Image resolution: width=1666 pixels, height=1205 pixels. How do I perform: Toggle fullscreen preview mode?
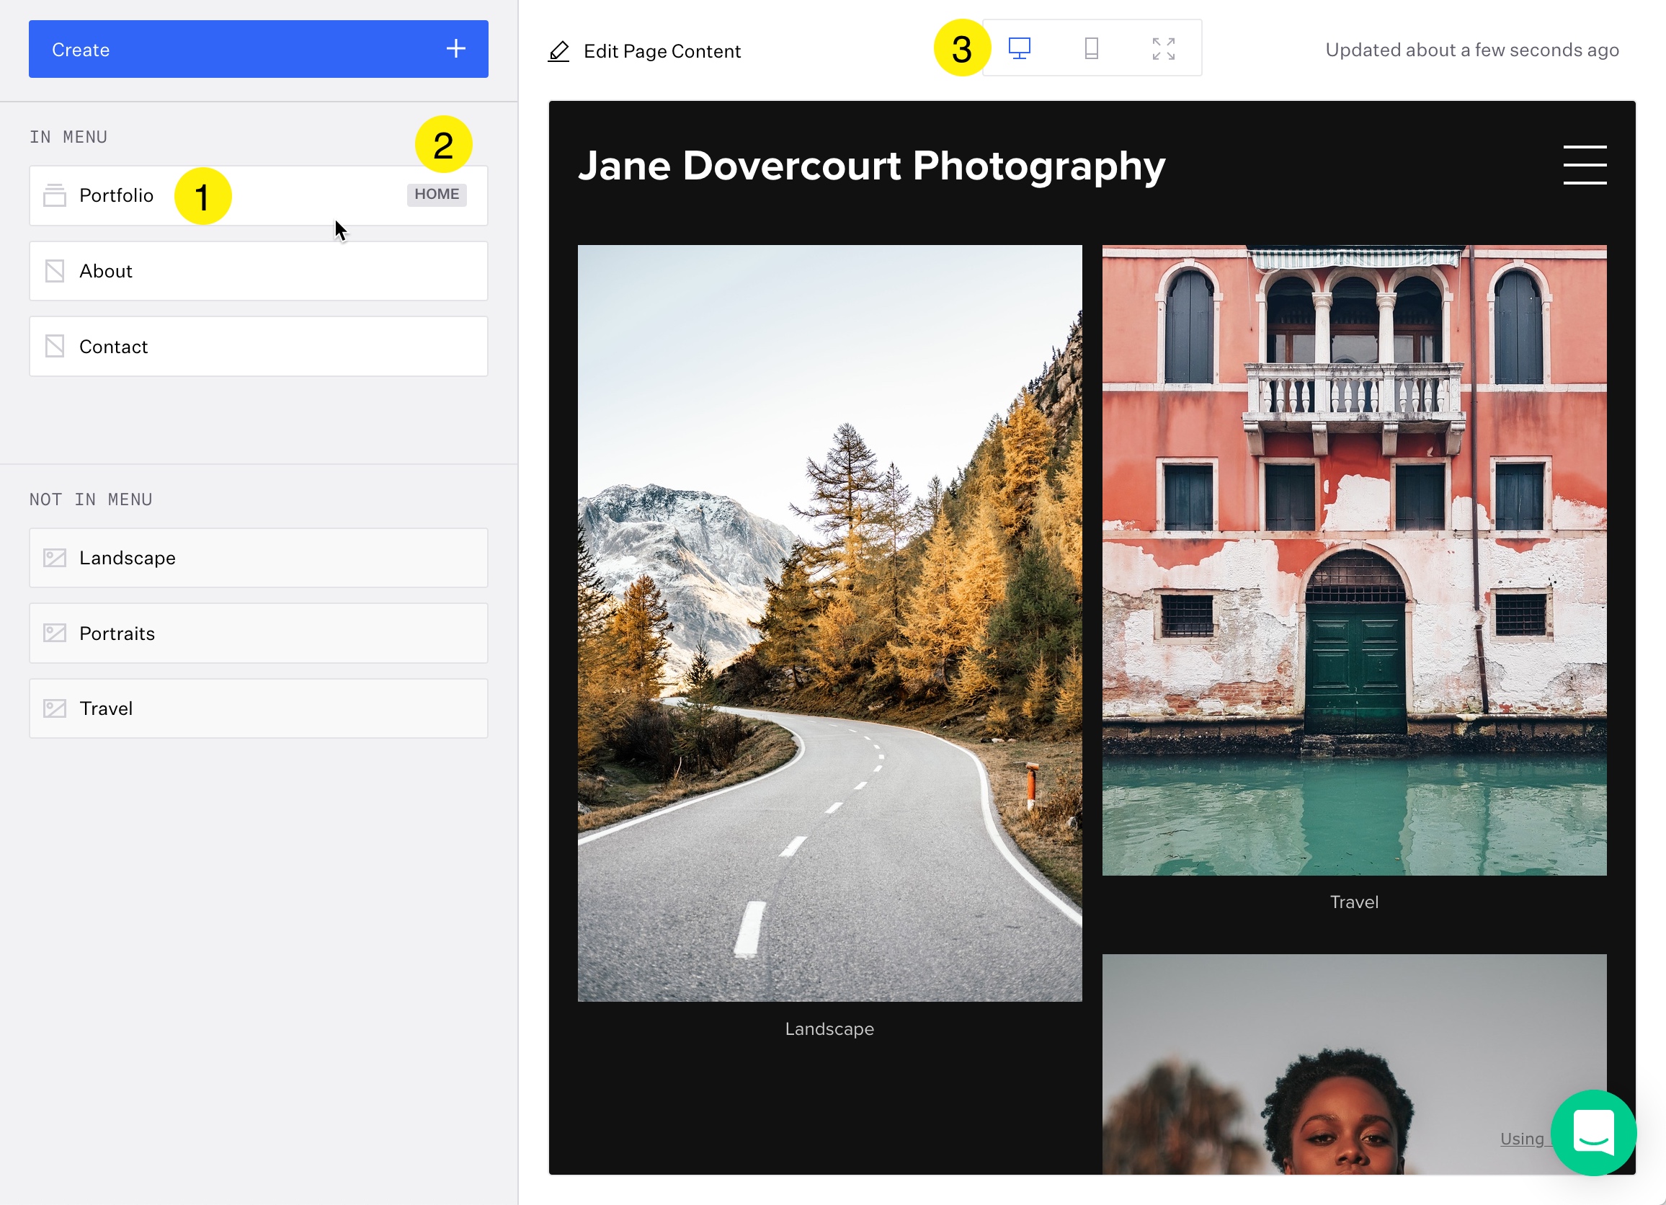pyautogui.click(x=1163, y=48)
